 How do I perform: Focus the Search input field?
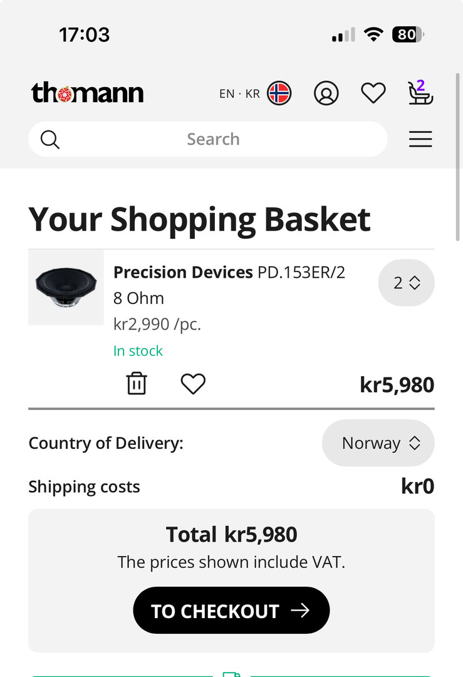click(213, 139)
